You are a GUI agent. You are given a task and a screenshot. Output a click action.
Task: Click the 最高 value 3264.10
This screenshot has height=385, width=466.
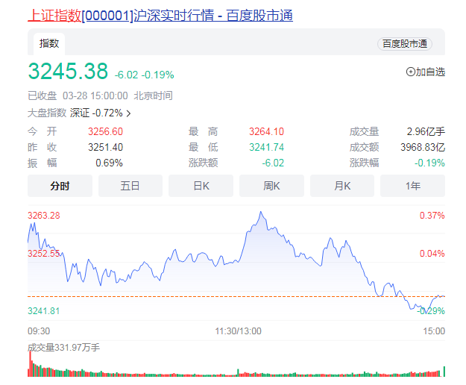coord(266,132)
